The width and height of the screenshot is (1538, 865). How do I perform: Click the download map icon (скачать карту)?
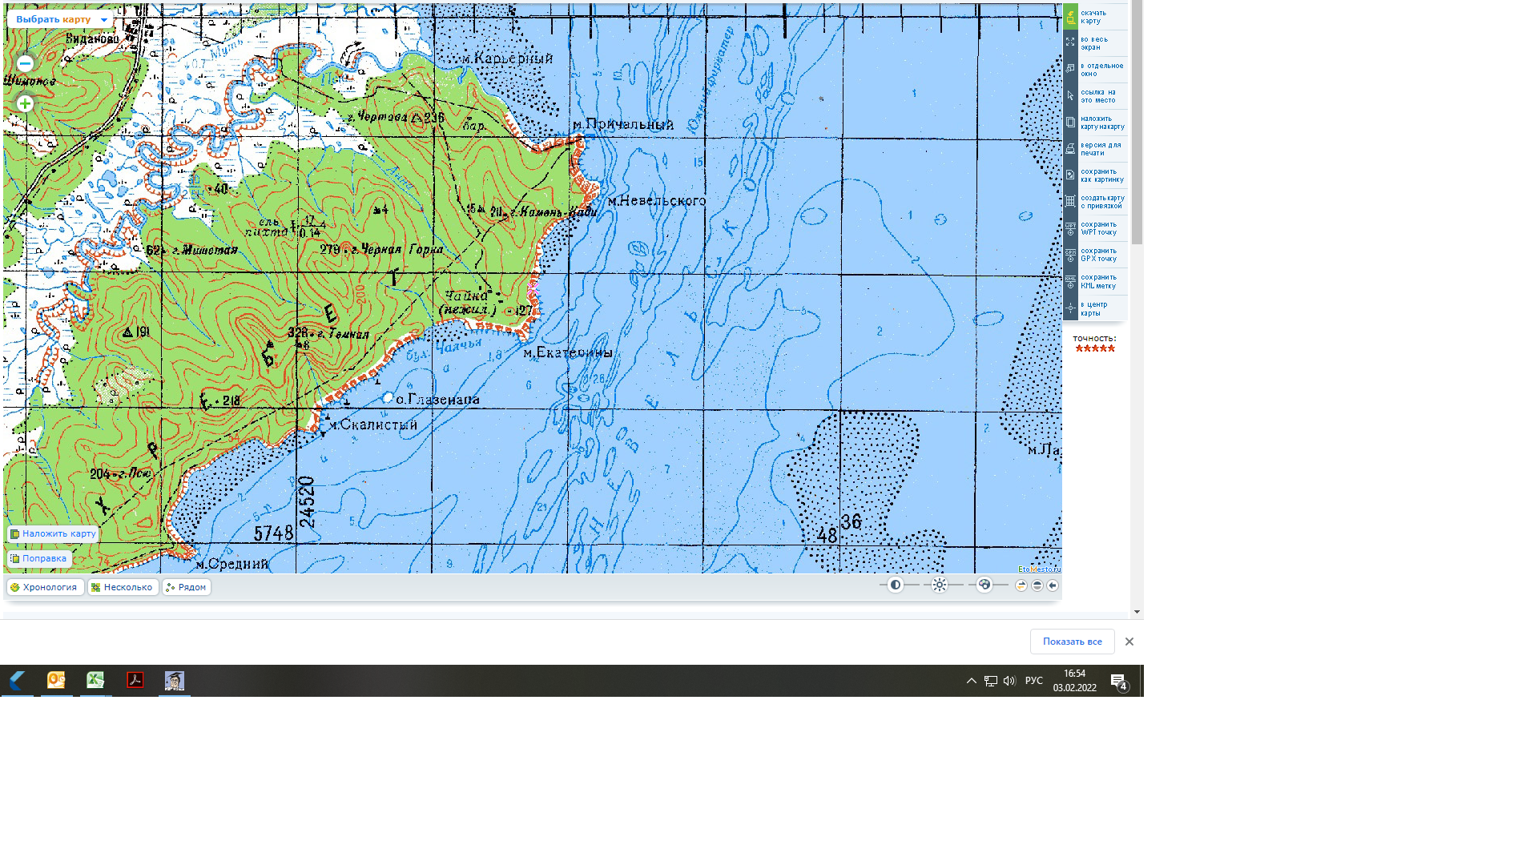[1071, 17]
